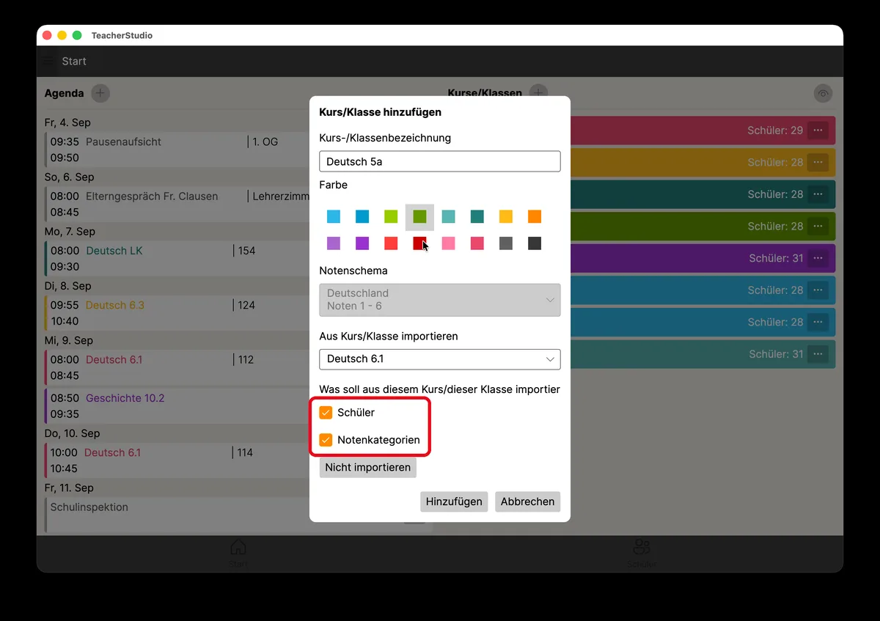Pick the dark charcoal color swatch
This screenshot has height=621, width=880.
535,243
